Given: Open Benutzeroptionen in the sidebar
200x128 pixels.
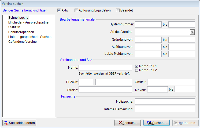Looking at the screenshot, I should pyautogui.click(x=21, y=32).
